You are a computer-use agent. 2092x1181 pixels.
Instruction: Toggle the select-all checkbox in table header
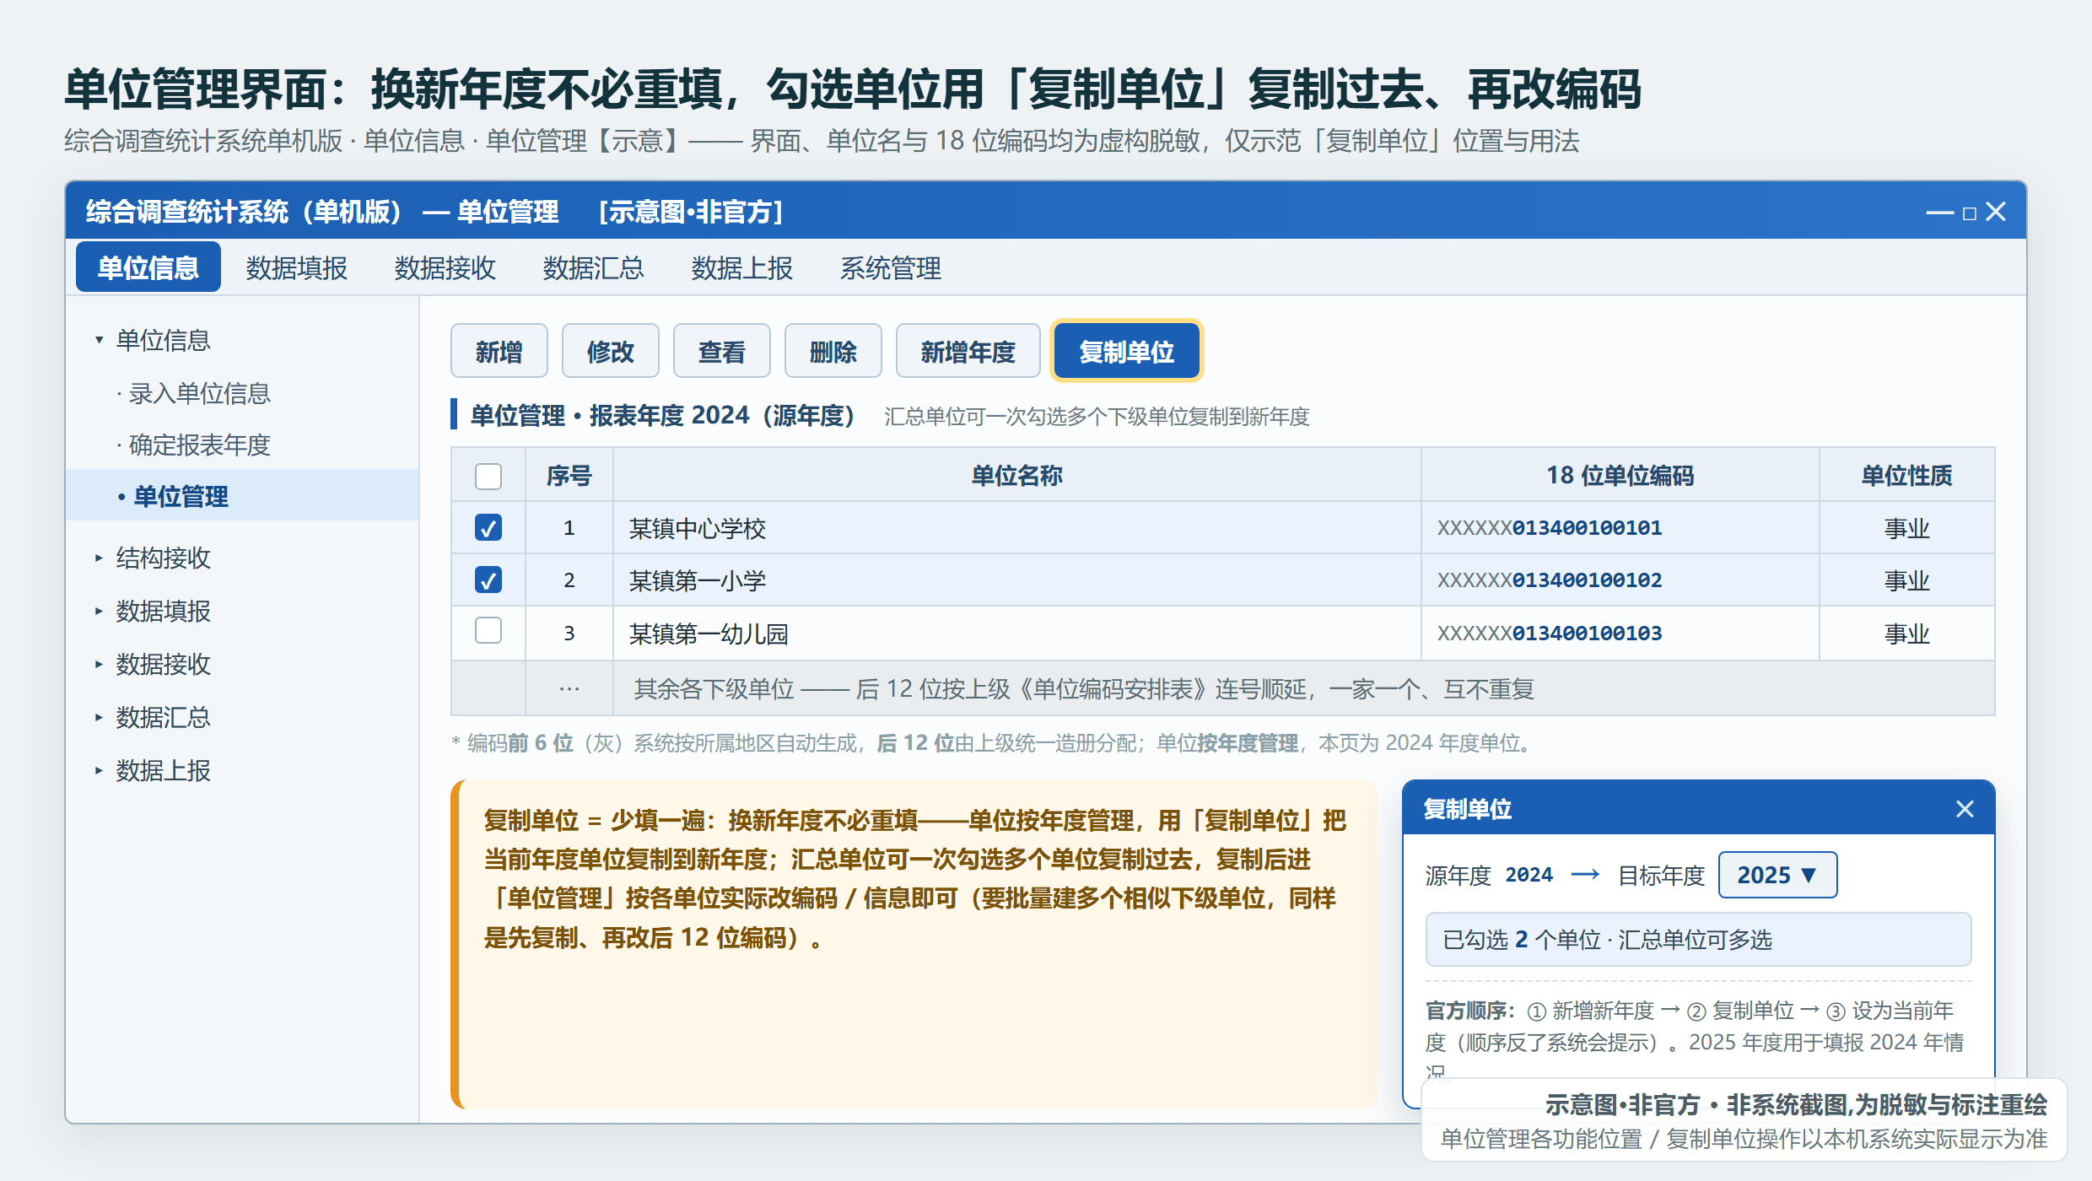[x=488, y=476]
